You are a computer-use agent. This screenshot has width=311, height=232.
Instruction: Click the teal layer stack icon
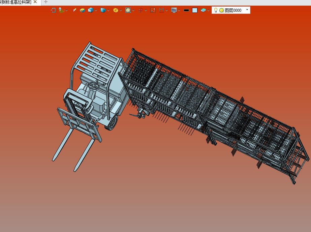pos(203,10)
